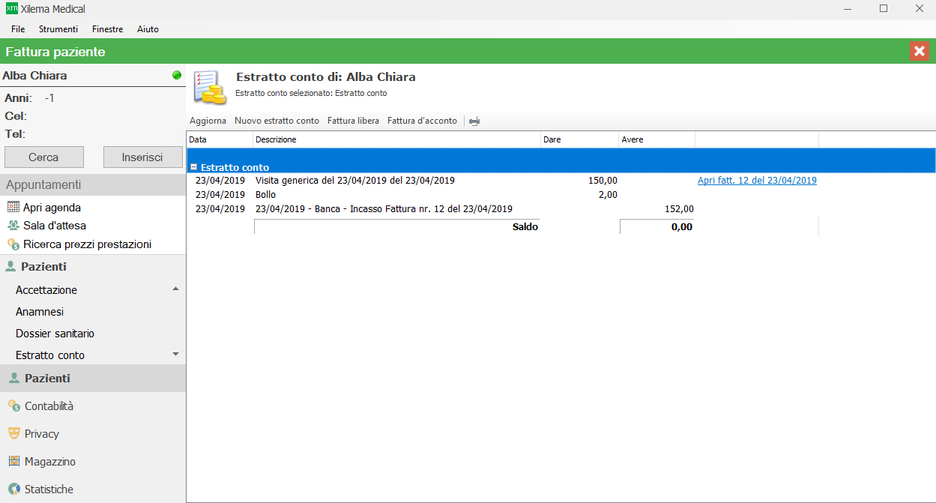Click the Appuntamenti section header
The height and width of the screenshot is (503, 936).
coord(93,184)
